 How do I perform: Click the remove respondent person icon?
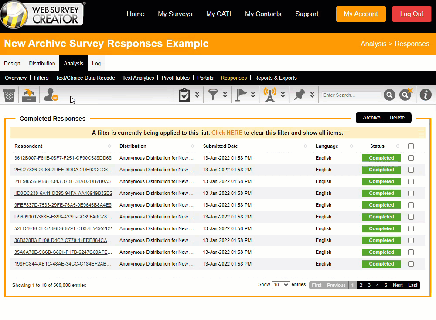pyautogui.click(x=51, y=95)
